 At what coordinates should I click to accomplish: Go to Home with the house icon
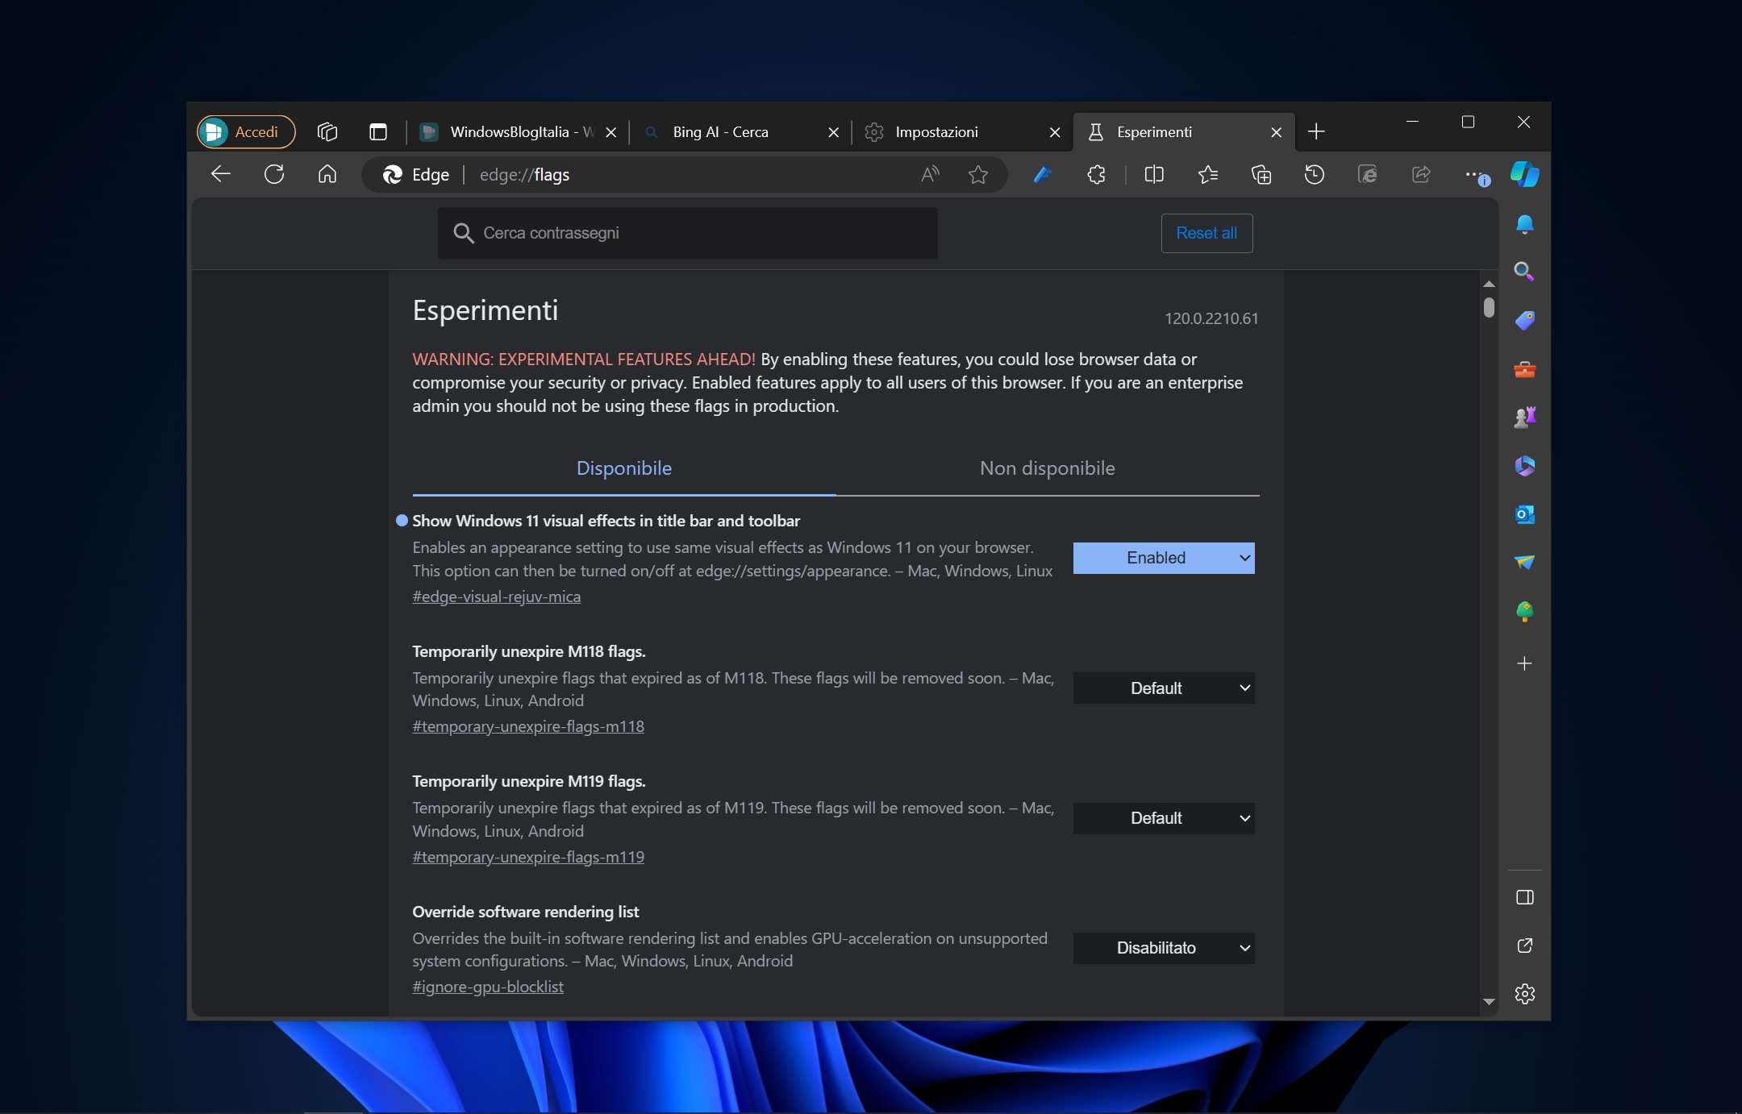coord(327,174)
